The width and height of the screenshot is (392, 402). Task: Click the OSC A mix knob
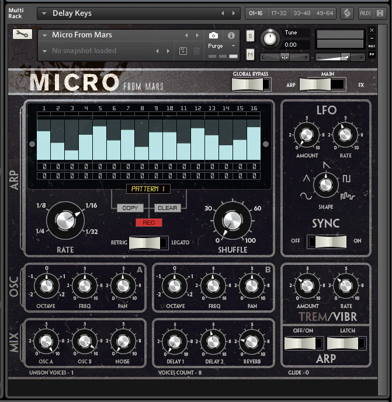pos(46,341)
